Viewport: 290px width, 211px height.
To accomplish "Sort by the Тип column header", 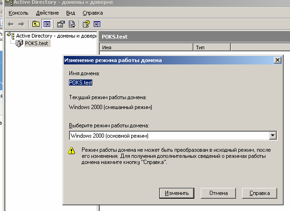I will coord(212,47).
